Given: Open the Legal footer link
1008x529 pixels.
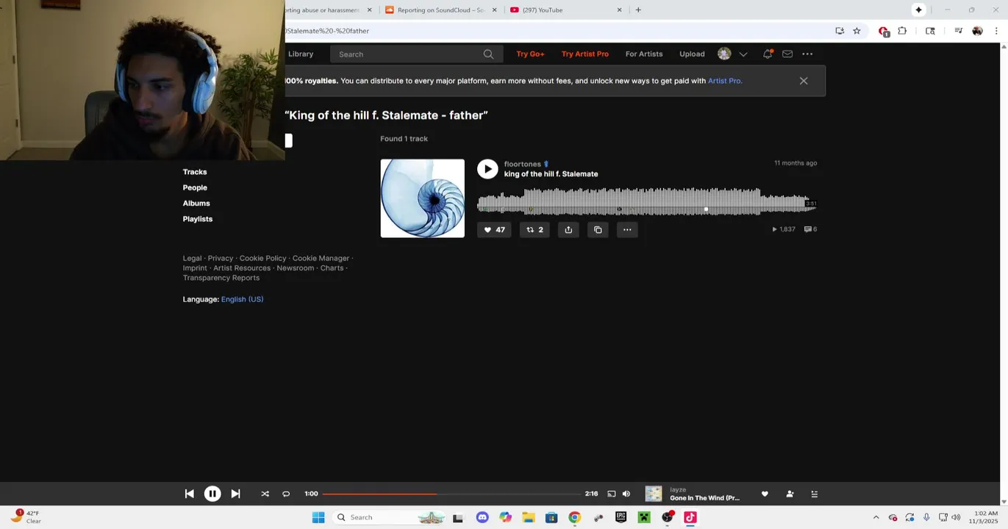Looking at the screenshot, I should pyautogui.click(x=192, y=259).
